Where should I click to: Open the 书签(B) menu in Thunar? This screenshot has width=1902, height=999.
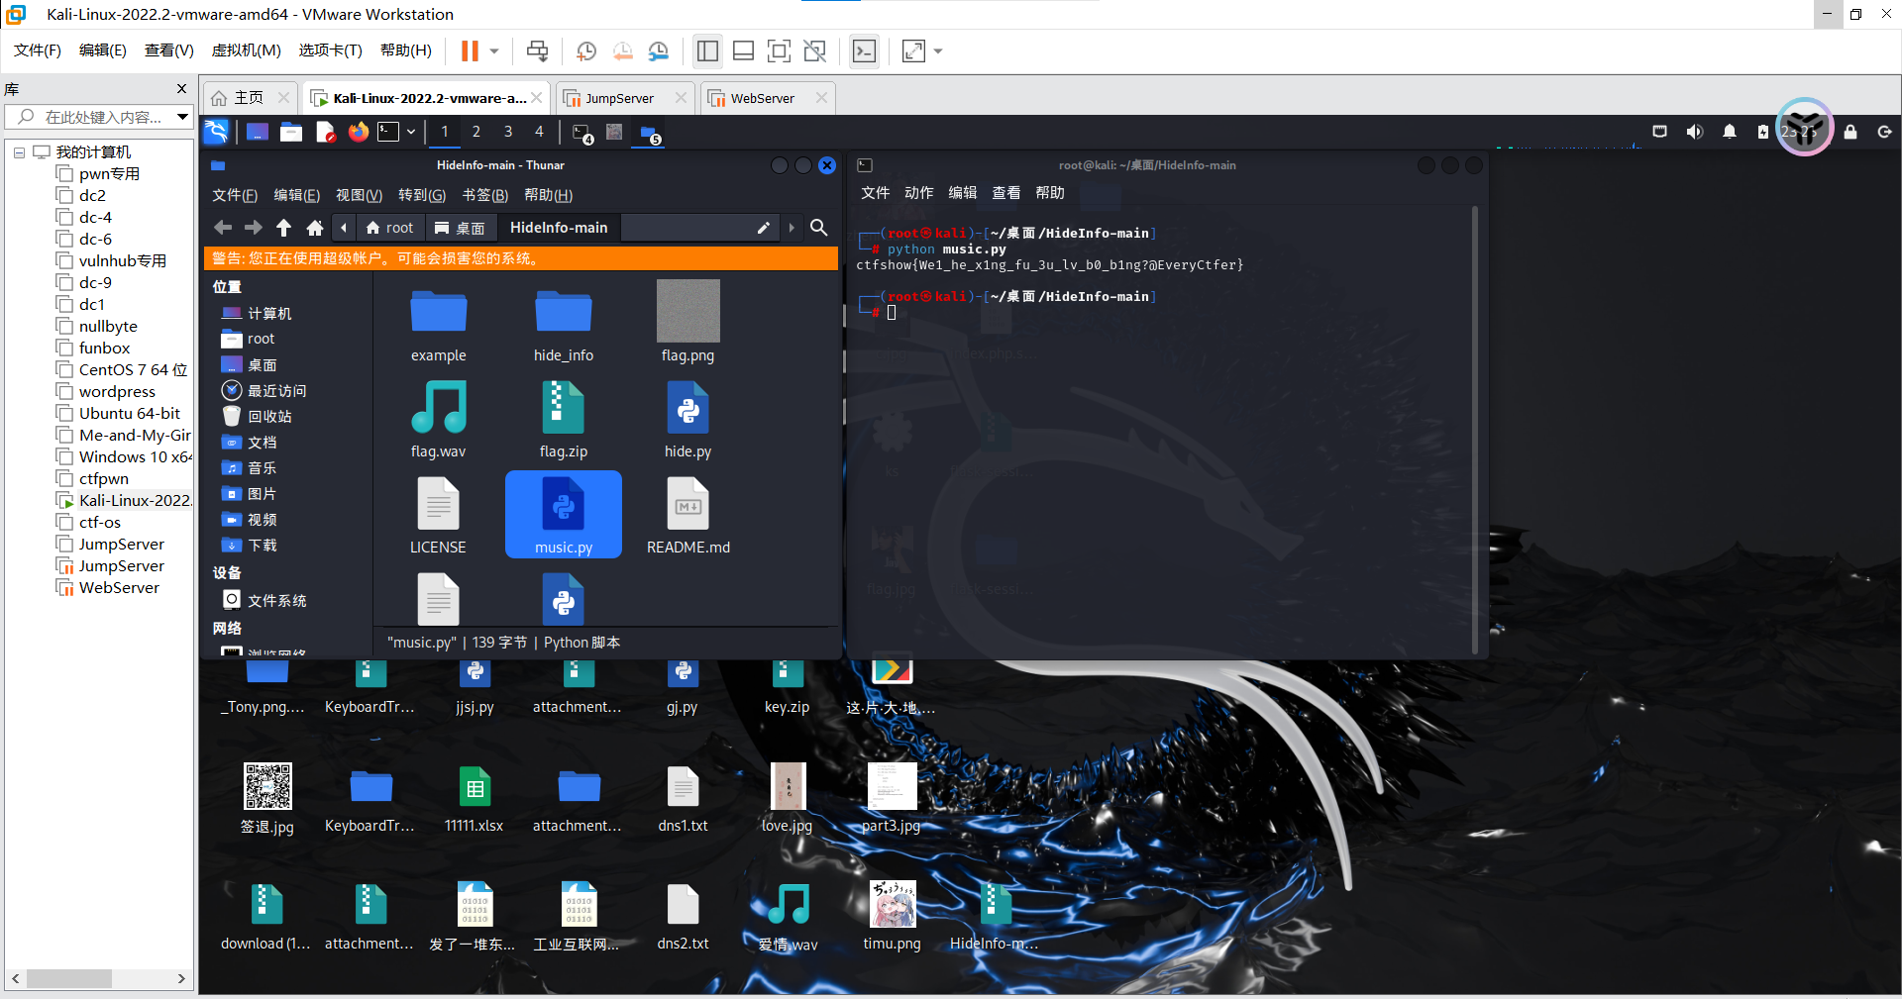pyautogui.click(x=485, y=196)
